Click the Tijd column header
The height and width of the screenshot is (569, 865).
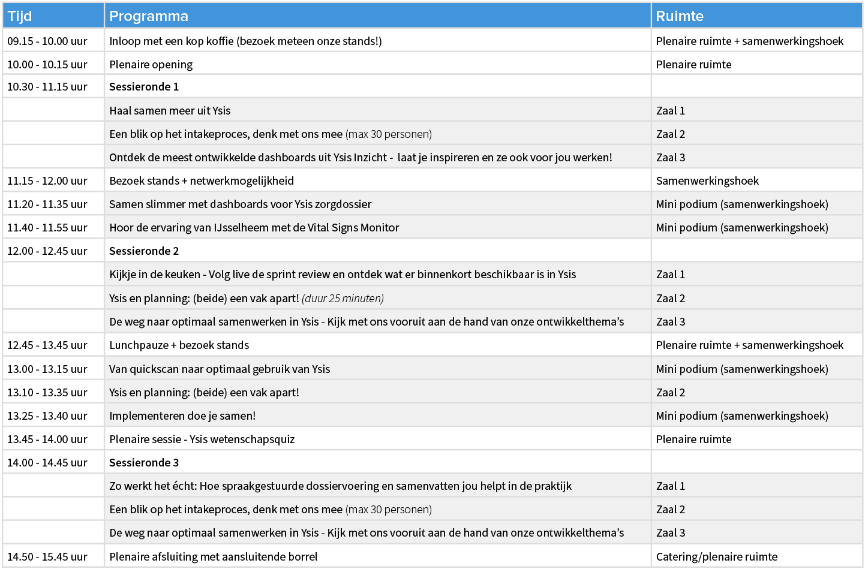click(20, 16)
